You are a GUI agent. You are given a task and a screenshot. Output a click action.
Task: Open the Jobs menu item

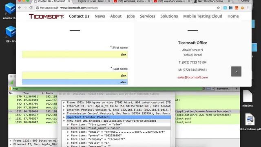click(130, 16)
